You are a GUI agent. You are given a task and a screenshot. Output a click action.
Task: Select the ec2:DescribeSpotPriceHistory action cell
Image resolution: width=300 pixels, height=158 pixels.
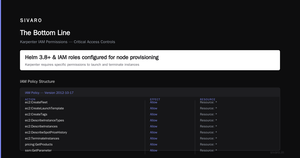coord(46,132)
